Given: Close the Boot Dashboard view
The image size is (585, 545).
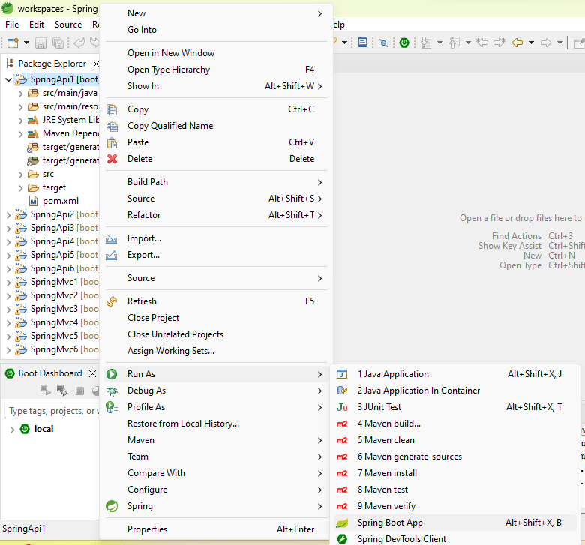Looking at the screenshot, I should [x=92, y=373].
